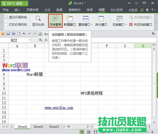
Task: Open the side task pane with the green handle
Action: [x=157, y=85]
